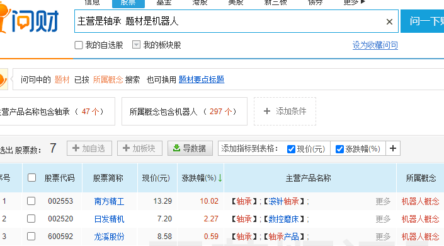The image size is (444, 246).
Task: Click the 股票代码 column header
Action: 59,178
